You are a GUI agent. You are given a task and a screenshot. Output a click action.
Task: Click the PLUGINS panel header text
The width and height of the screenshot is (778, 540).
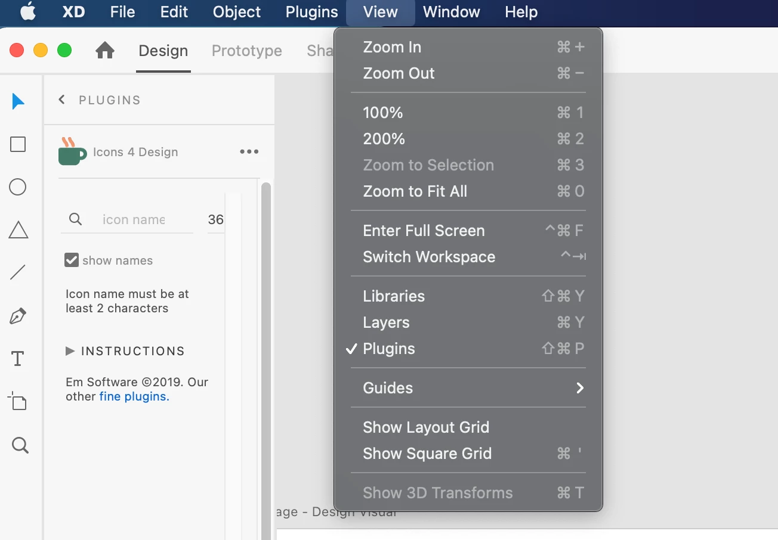[x=110, y=100]
